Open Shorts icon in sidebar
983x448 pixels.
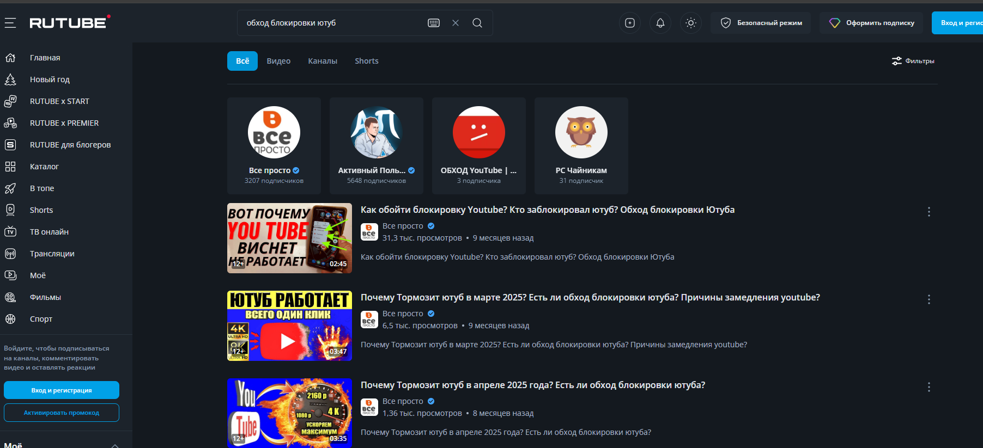point(10,210)
